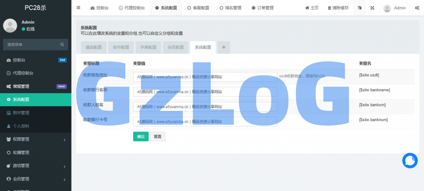Edit the 收款人姓名 input field
Image resolution: width=424 pixels, height=191 pixels.
[x=205, y=107]
